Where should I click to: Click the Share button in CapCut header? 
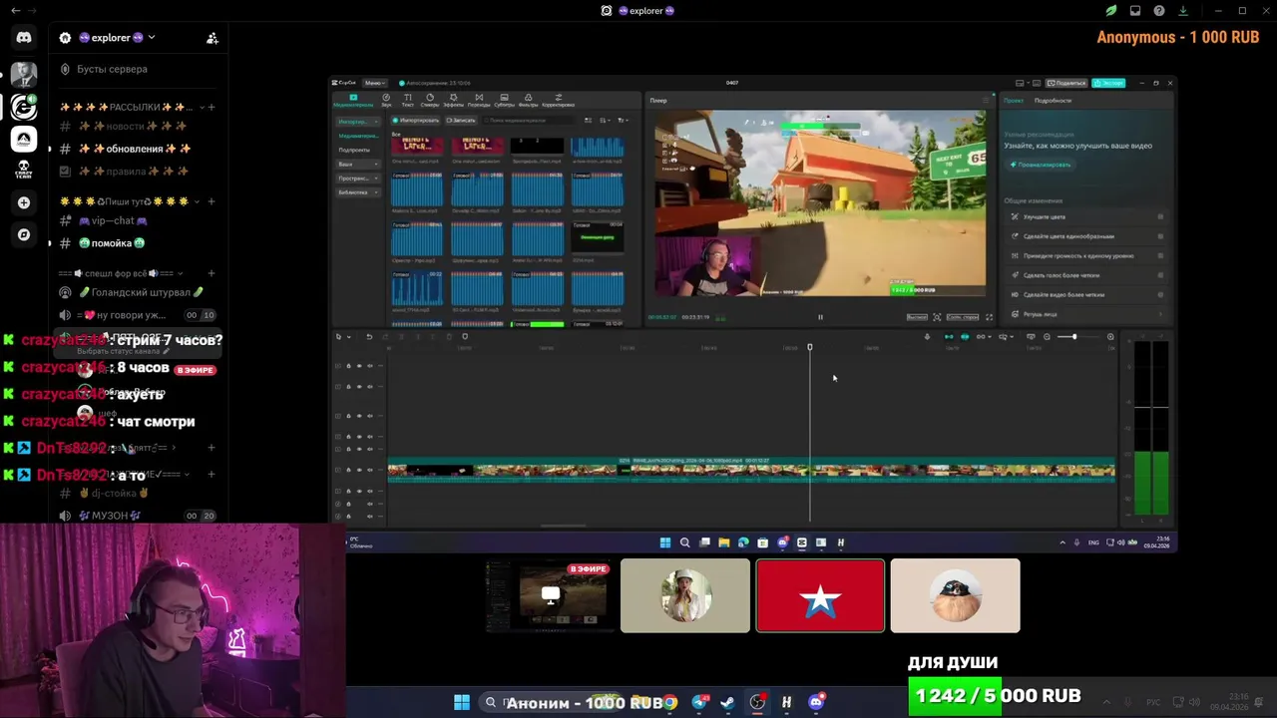coord(1065,83)
